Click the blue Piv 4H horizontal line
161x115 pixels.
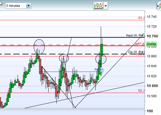pyautogui.click(x=71, y=72)
